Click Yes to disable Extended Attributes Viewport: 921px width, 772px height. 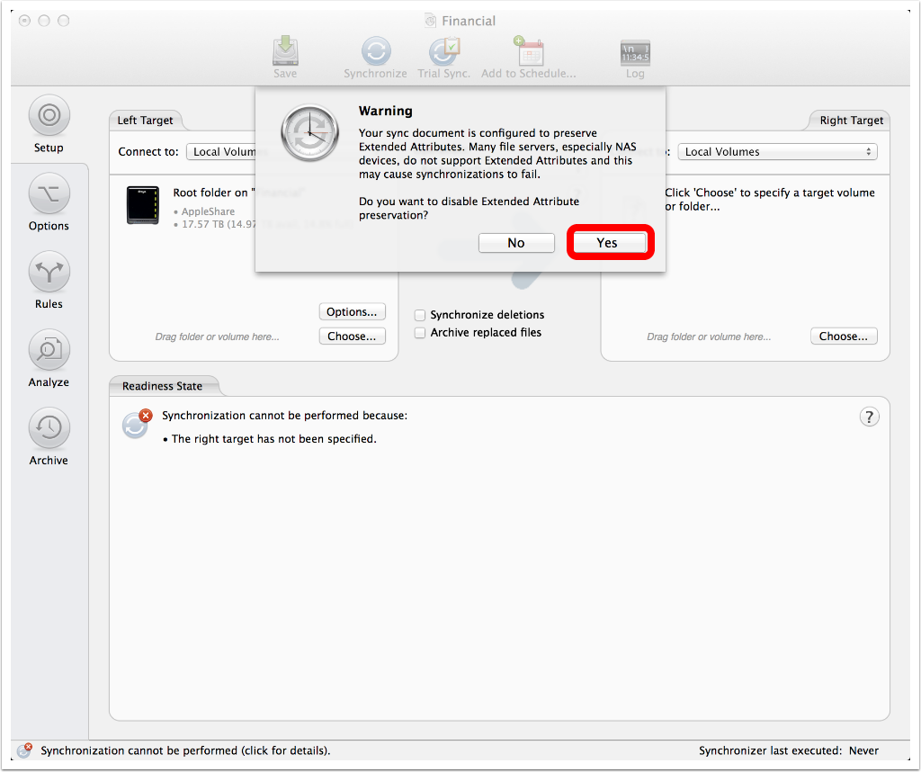[x=609, y=243]
